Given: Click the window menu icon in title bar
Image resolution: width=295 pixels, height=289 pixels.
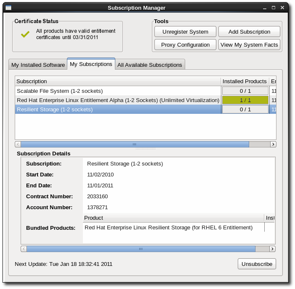Looking at the screenshot, I should coord(8,8).
